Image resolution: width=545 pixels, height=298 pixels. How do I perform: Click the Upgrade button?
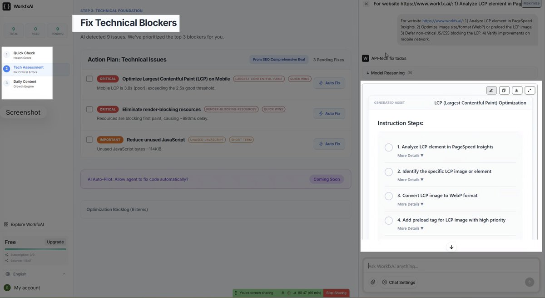(x=55, y=242)
